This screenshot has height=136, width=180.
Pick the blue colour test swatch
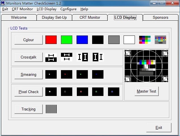pos(82,40)
